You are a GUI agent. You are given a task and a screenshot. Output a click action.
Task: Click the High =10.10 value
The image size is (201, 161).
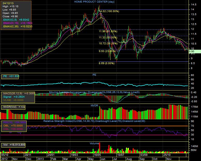tap(10, 6)
